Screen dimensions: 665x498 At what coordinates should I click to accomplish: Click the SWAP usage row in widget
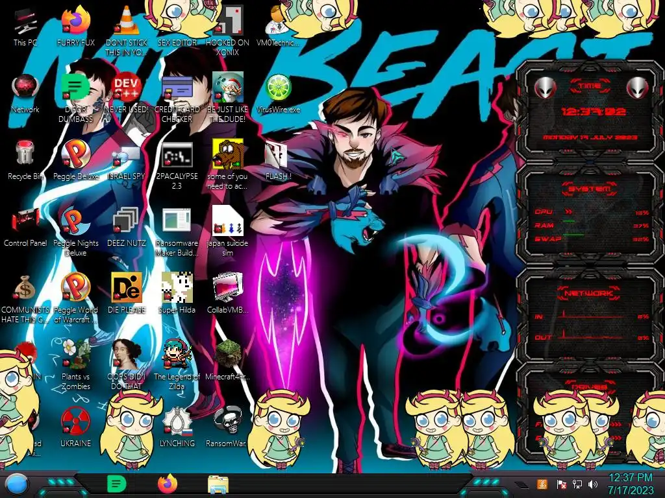(592, 239)
